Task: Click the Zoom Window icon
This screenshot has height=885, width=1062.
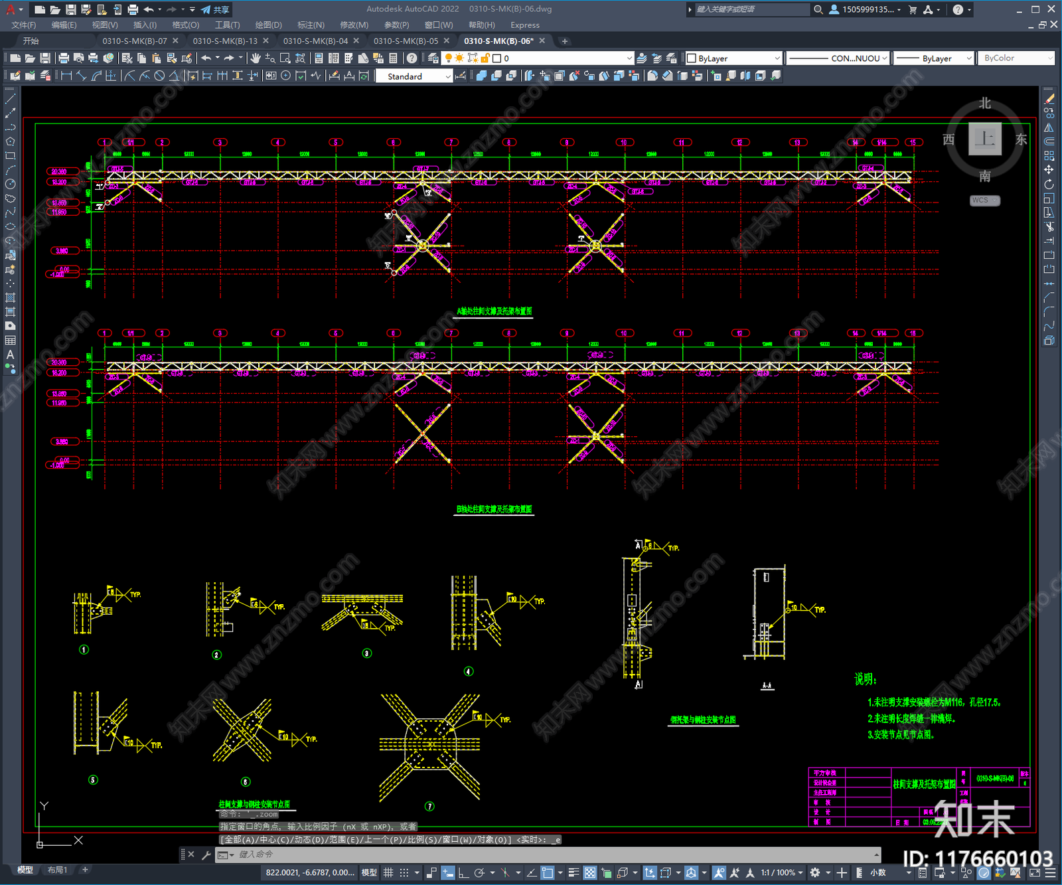Action: [285, 58]
